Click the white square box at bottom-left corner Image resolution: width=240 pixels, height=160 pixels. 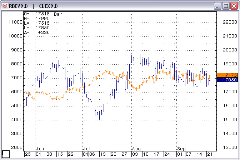[6, 154]
